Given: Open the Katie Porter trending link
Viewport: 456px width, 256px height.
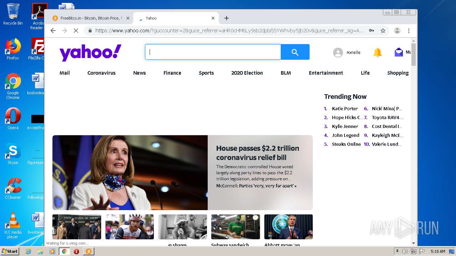Looking at the screenshot, I should pyautogui.click(x=345, y=109).
